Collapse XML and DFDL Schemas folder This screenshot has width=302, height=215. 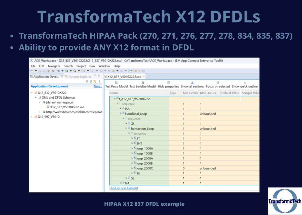pos(36,97)
